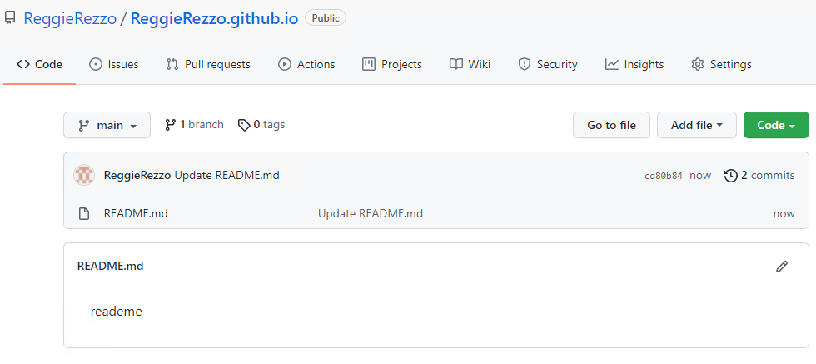Switch to the Code tab

tap(40, 65)
